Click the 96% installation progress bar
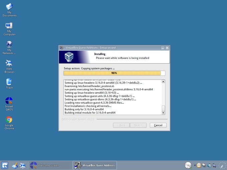This screenshot has width=227, height=170. [115, 73]
